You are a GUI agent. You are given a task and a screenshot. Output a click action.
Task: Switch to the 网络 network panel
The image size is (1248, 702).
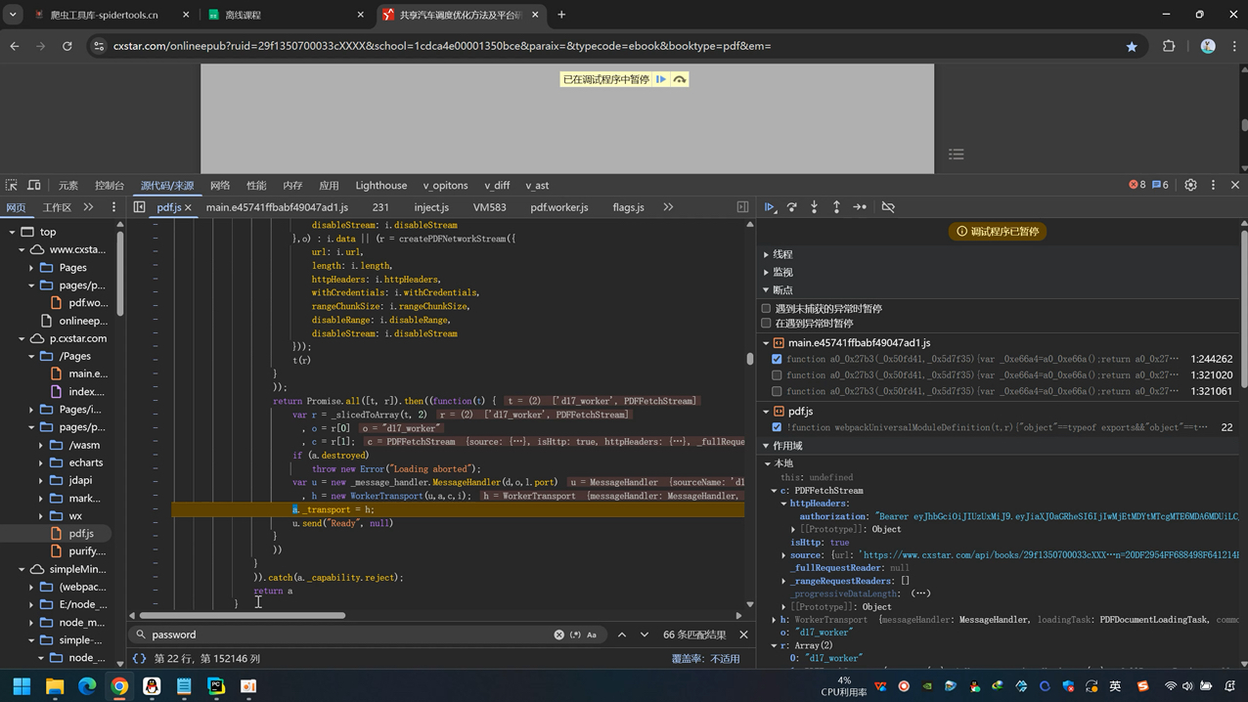point(220,185)
